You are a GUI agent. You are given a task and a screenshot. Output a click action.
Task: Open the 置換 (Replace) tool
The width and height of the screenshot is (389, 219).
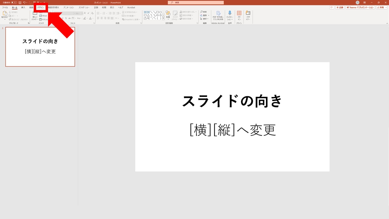point(204,15)
